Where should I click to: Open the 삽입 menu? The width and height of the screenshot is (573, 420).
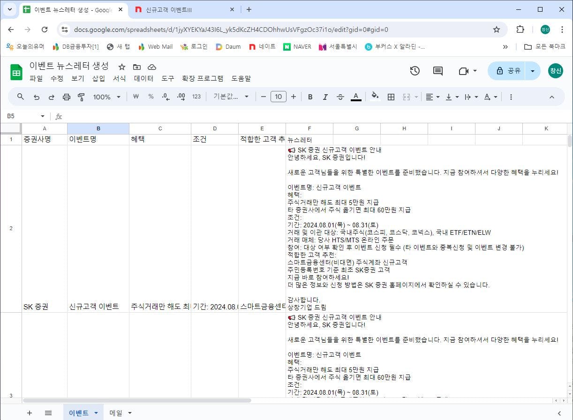pyautogui.click(x=98, y=79)
